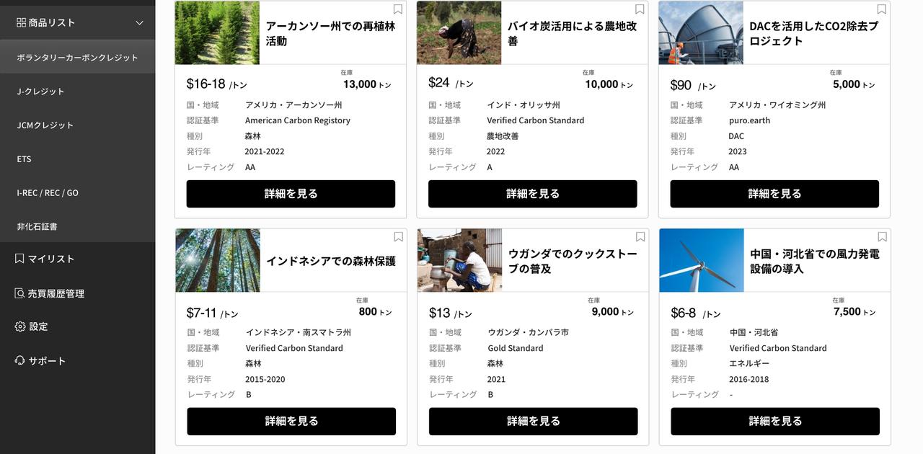Open サポート headset item
This screenshot has width=923, height=454.
tap(40, 360)
